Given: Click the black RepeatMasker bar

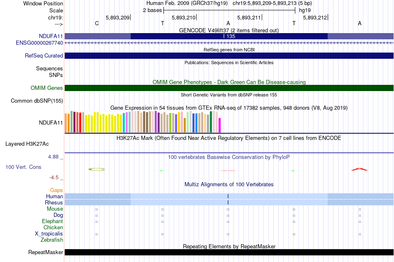Looking at the screenshot, I should [x=229, y=252].
